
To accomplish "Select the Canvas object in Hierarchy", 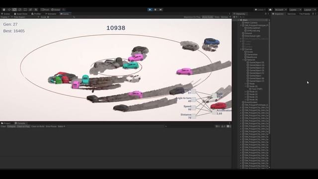I will (x=248, y=49).
